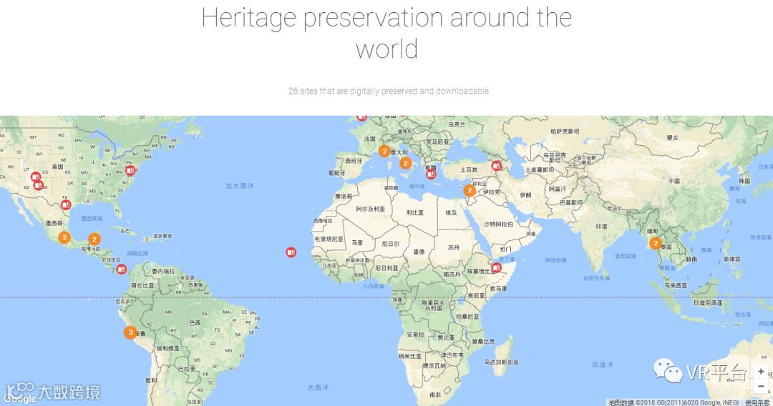Click the 利比亚 country label
Image resolution: width=773 pixels, height=406 pixels.
414,212
